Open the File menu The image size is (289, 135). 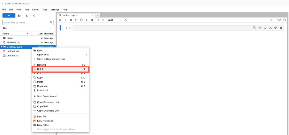pos(4,9)
